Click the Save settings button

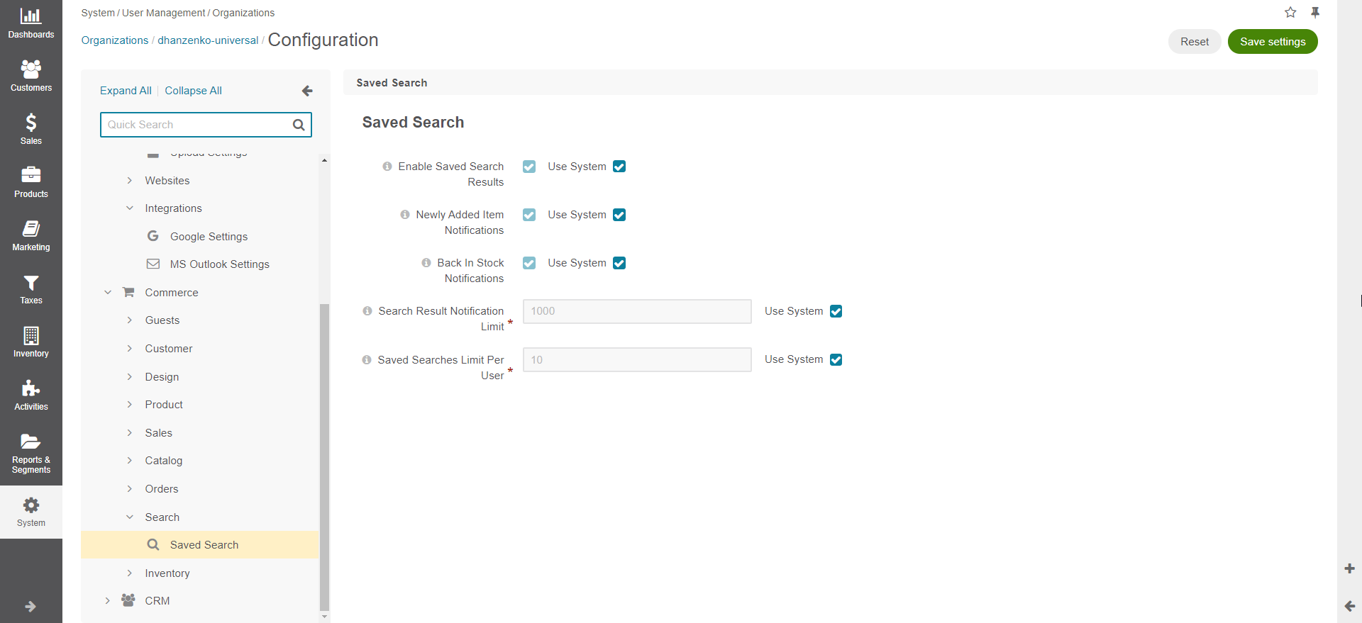click(1273, 42)
